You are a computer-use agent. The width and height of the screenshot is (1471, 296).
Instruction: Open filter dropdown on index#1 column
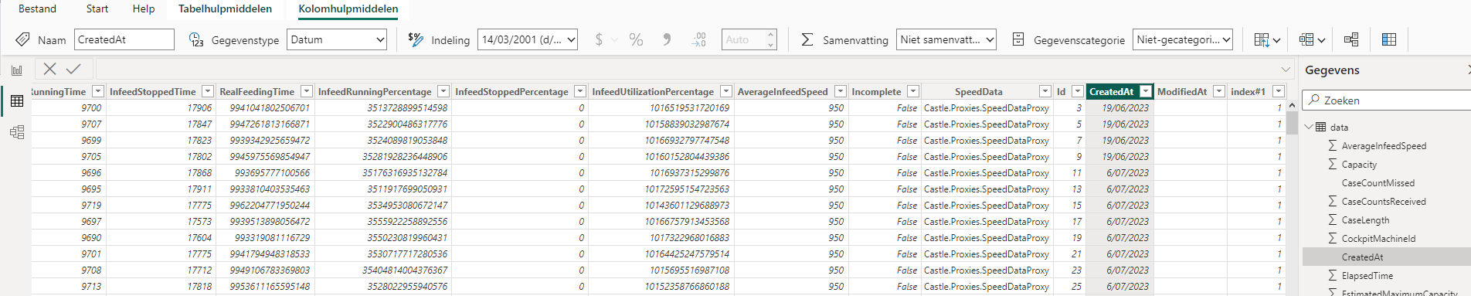click(1279, 91)
